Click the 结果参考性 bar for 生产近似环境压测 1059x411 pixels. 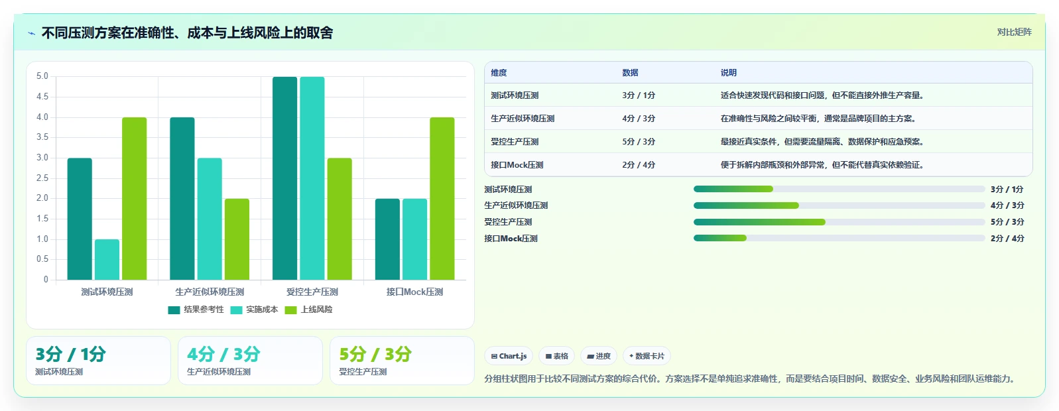click(x=182, y=199)
